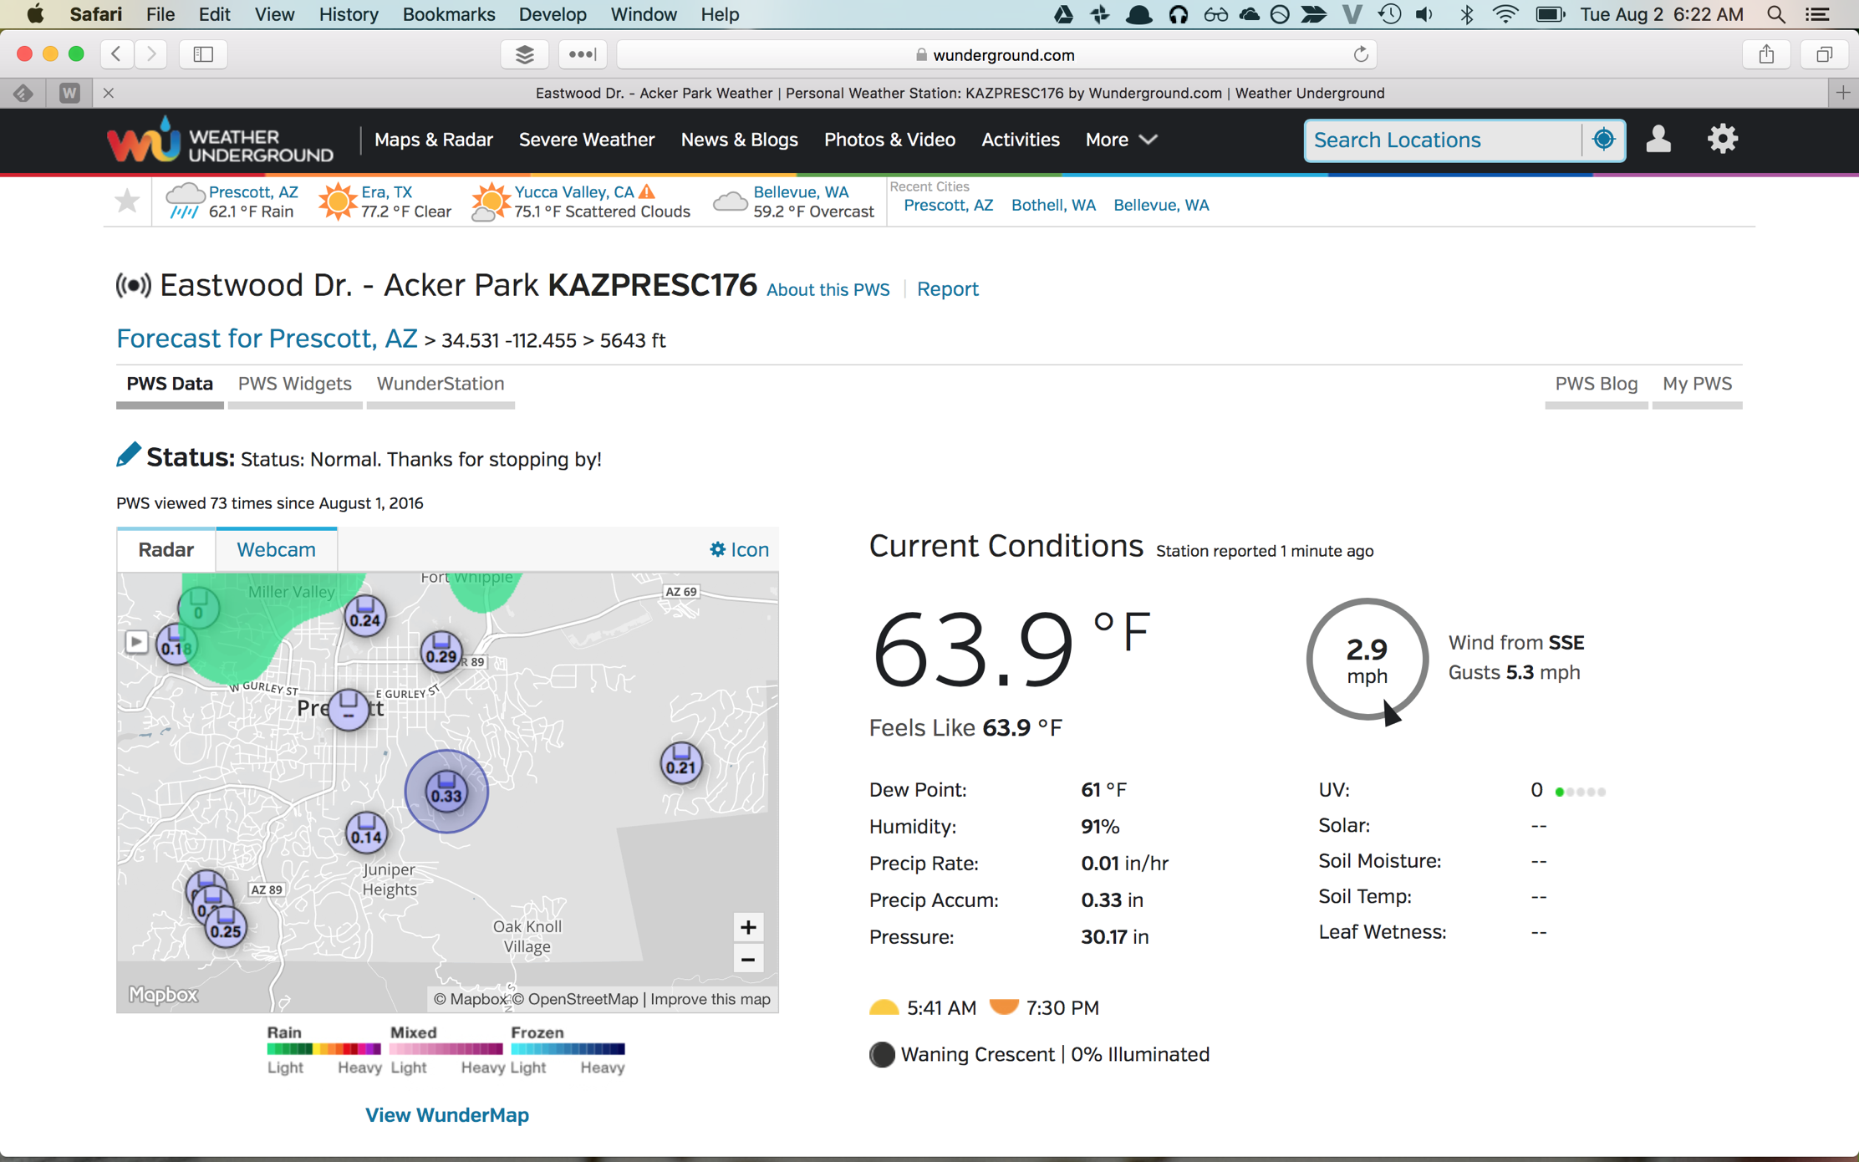Open the Wi-Fi menu bar icon
The image size is (1859, 1162).
[1505, 14]
